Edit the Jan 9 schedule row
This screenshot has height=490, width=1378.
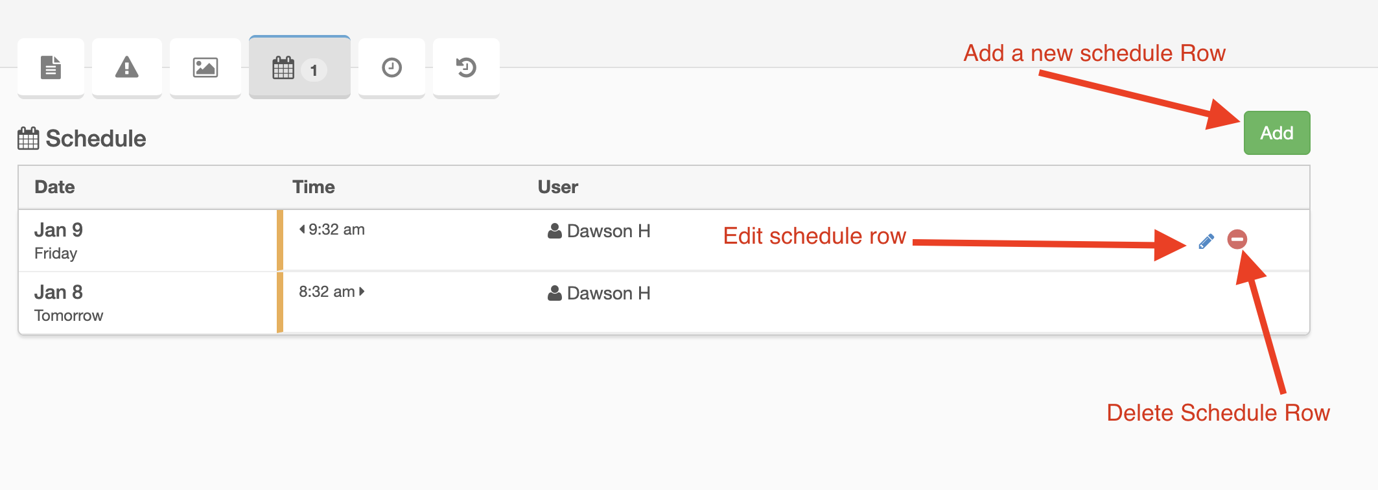(x=1206, y=241)
